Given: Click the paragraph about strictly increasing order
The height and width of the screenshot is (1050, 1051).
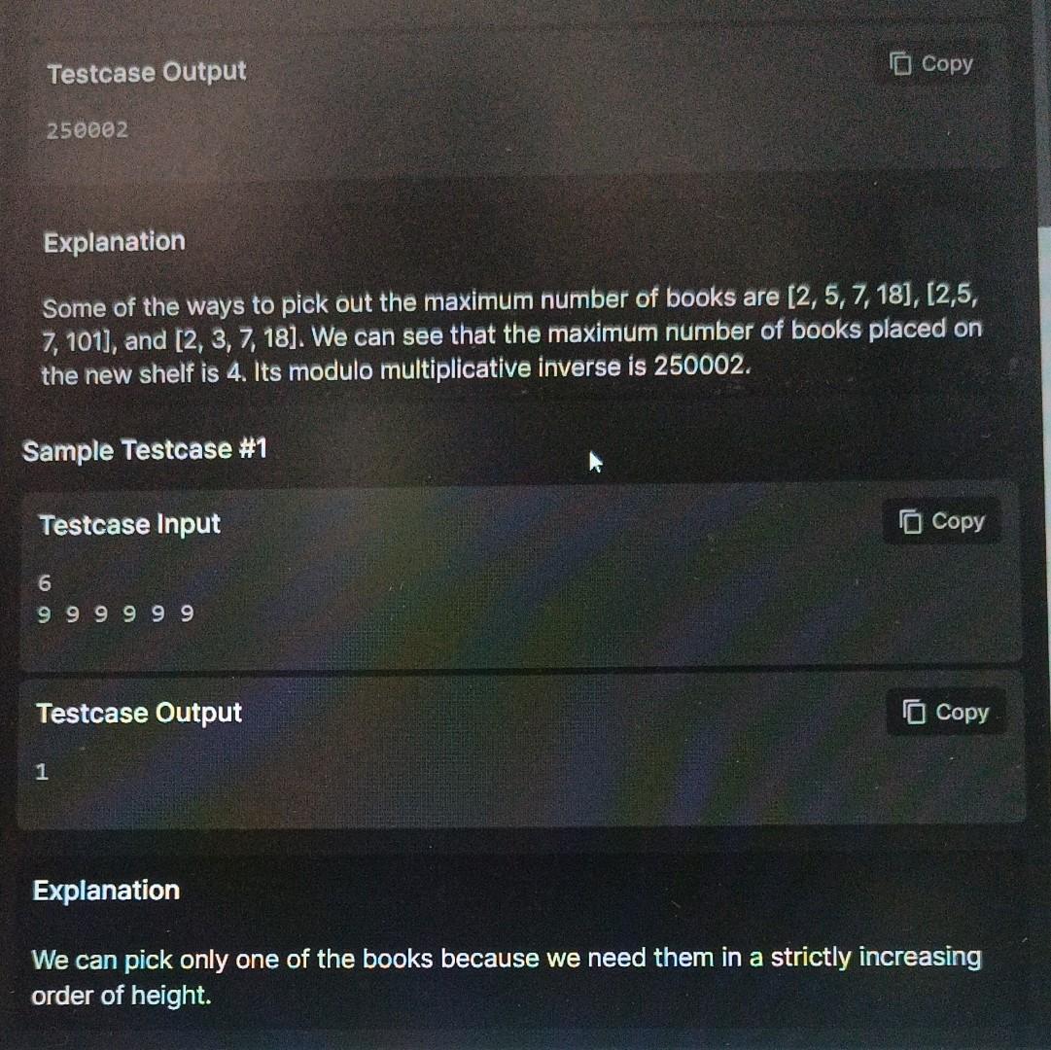Looking at the screenshot, I should tap(507, 977).
